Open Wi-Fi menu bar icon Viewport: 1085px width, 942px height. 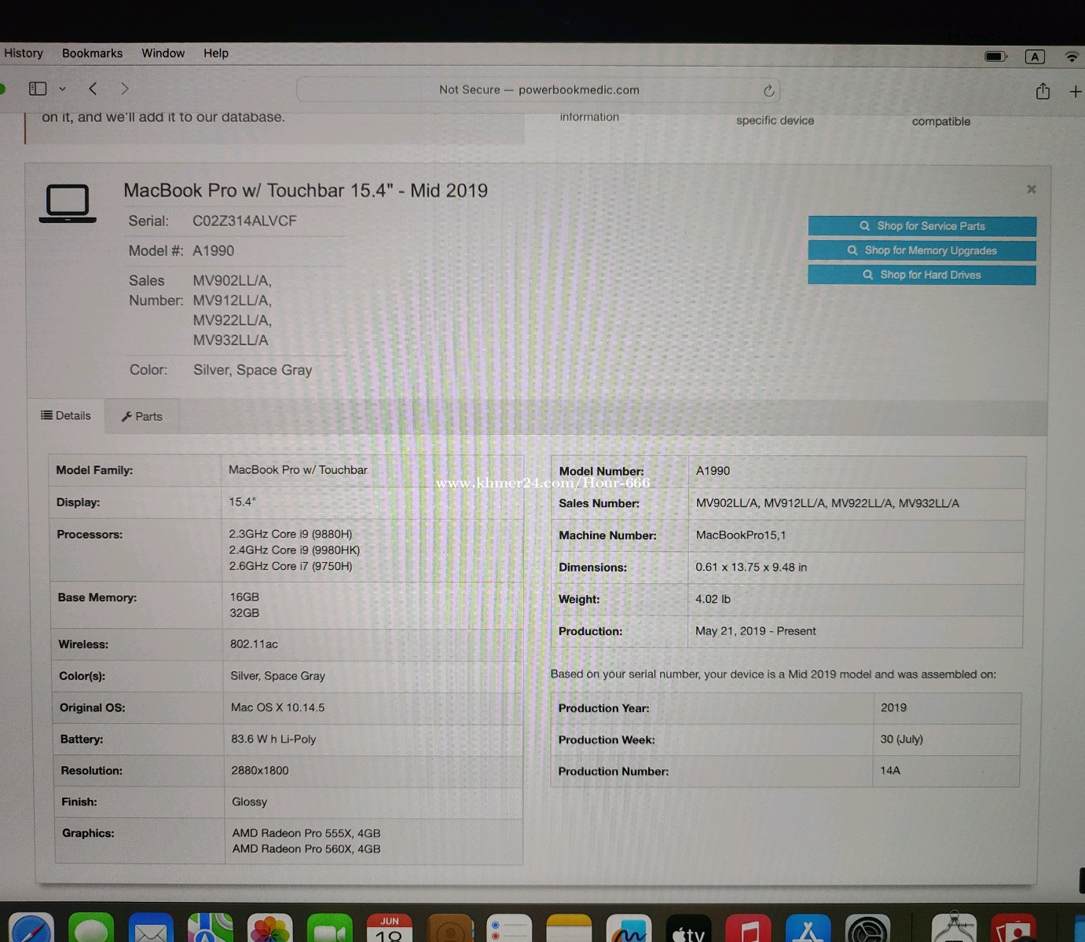point(1072,57)
